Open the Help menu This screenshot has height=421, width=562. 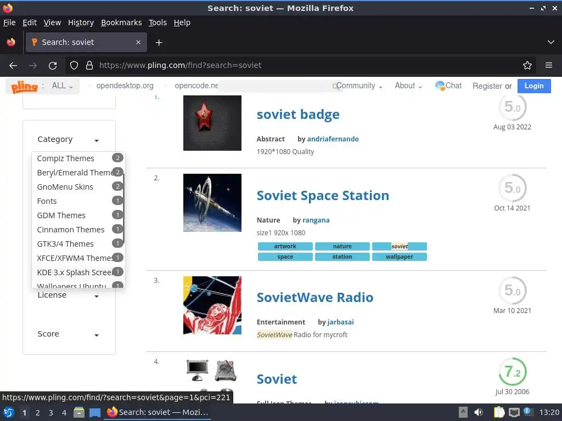182,22
